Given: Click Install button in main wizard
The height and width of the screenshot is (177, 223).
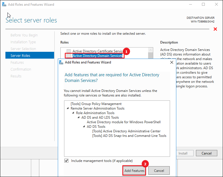Looking at the screenshot, I should tap(185, 153).
